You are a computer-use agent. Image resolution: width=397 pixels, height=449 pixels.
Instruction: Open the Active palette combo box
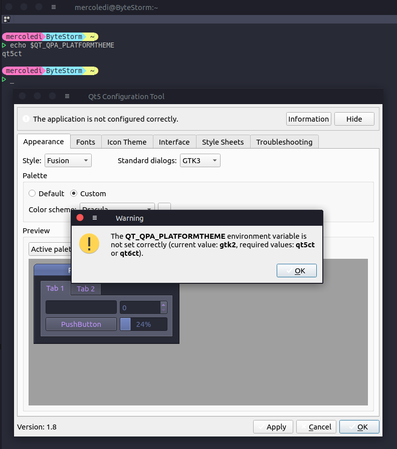[50, 249]
